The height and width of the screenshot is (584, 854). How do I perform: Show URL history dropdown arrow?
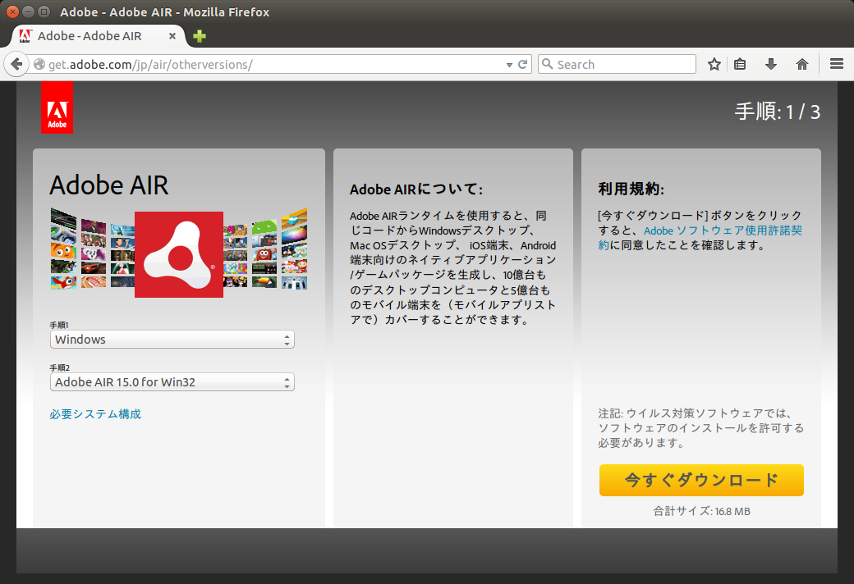pos(509,65)
